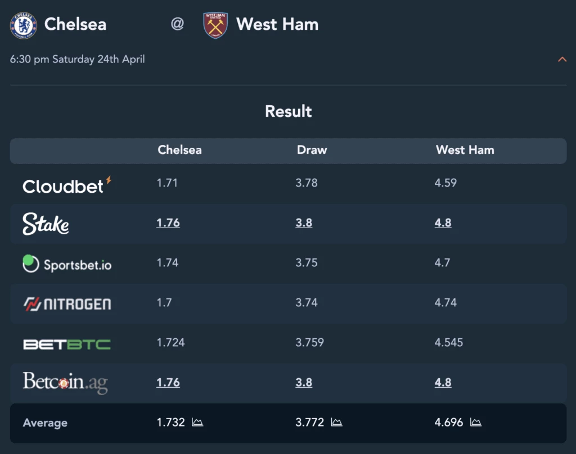Click the Sportsbet.io logo
Image resolution: width=576 pixels, height=454 pixels.
pyautogui.click(x=67, y=264)
